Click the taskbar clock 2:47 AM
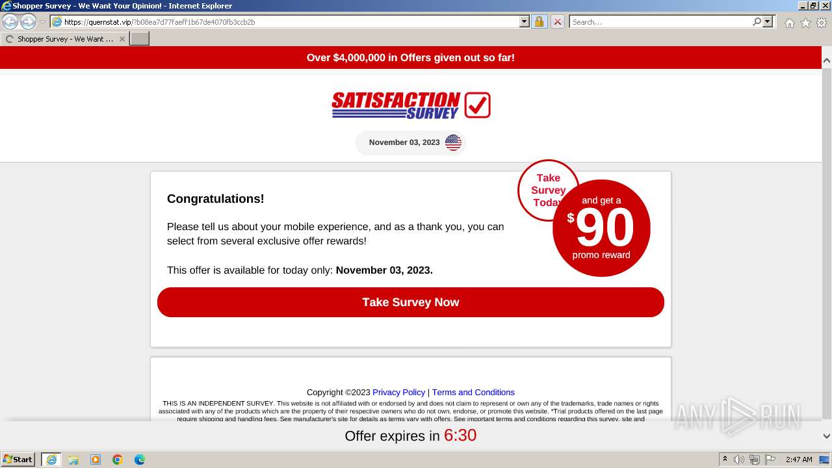 pyautogui.click(x=799, y=460)
